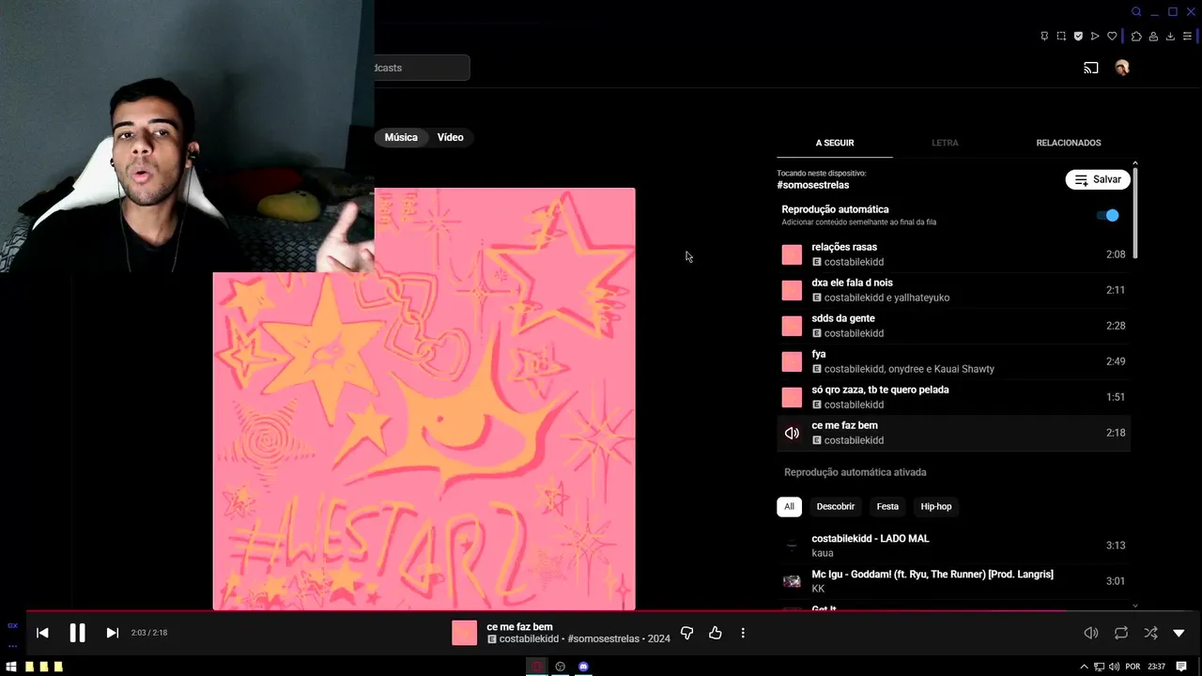Viewport: 1202px width, 676px height.
Task: Click the player bar volume icon
Action: pos(1091,633)
